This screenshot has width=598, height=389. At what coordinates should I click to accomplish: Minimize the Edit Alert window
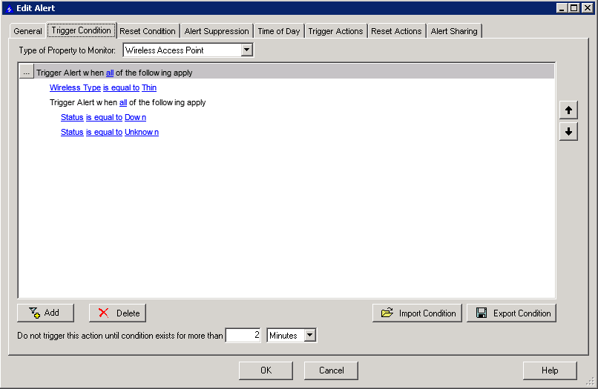(561, 8)
